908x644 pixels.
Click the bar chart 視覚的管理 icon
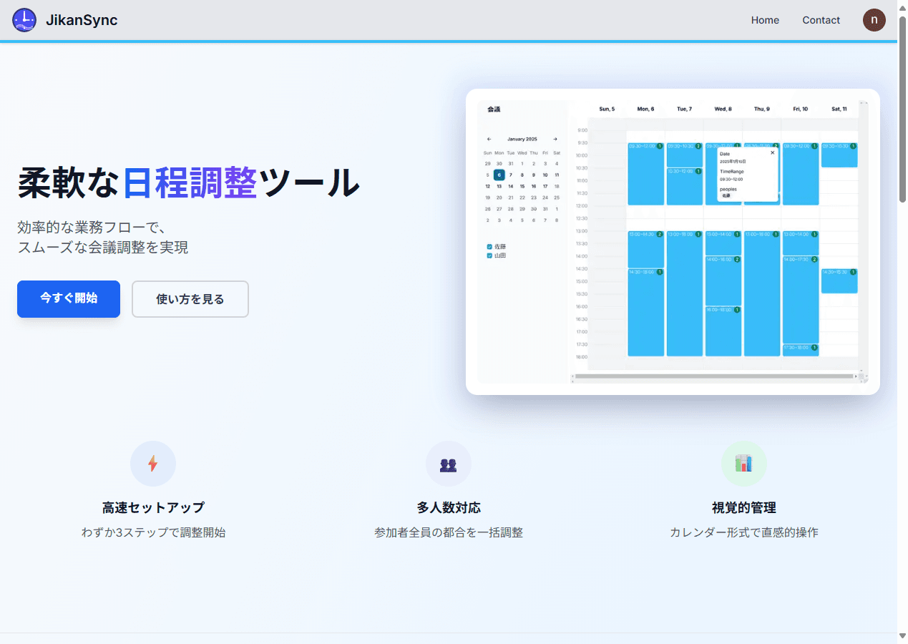[x=743, y=464]
